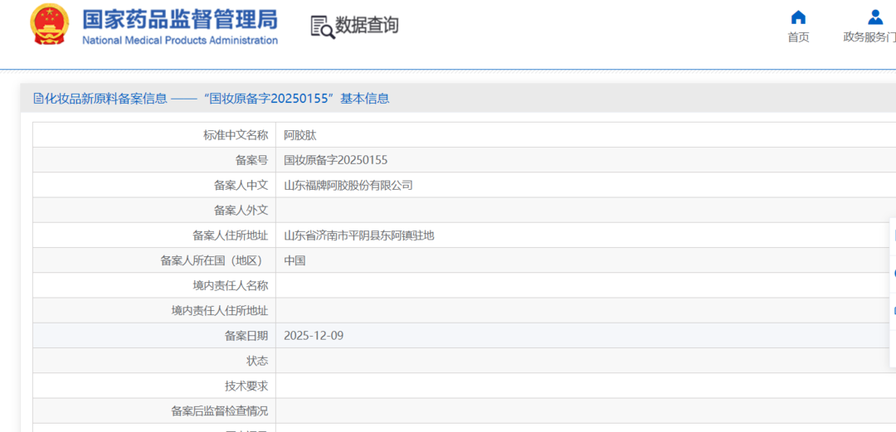Image resolution: width=896 pixels, height=432 pixels.
Task: Click the 标准中文名称 row label
Action: click(236, 135)
